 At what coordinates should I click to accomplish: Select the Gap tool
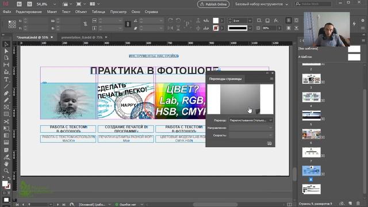[x=6, y=65]
